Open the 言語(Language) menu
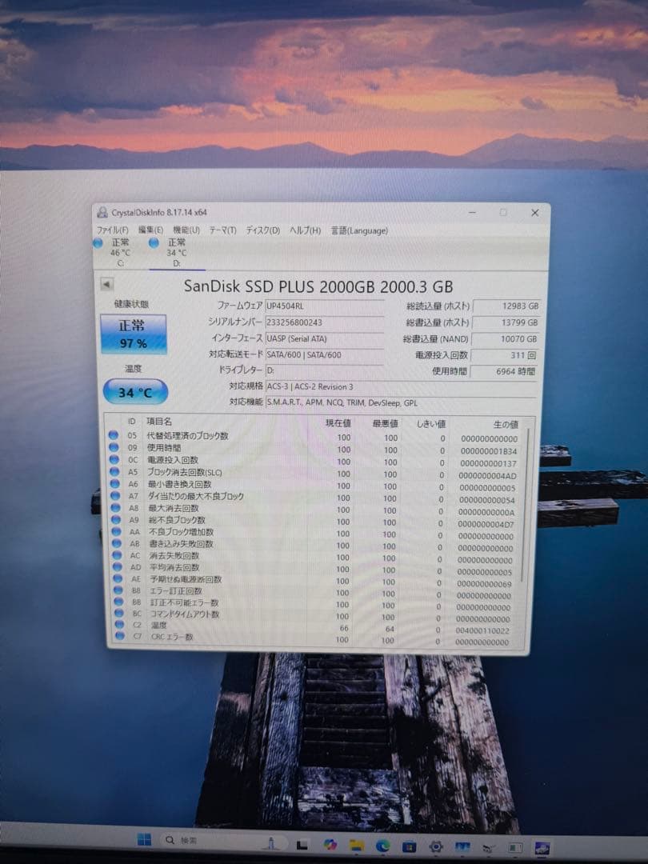The width and height of the screenshot is (648, 864). (x=359, y=230)
